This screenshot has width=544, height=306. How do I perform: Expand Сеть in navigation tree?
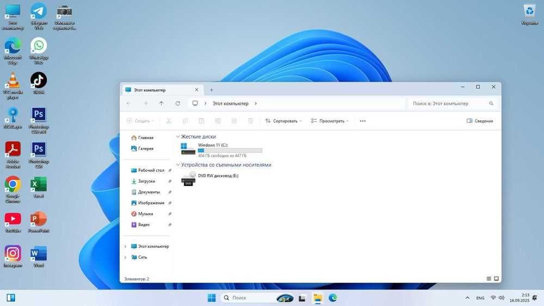tap(125, 257)
